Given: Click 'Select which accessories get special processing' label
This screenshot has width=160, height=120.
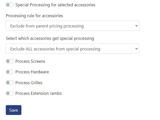Looking at the screenshot, I should click(x=50, y=38).
